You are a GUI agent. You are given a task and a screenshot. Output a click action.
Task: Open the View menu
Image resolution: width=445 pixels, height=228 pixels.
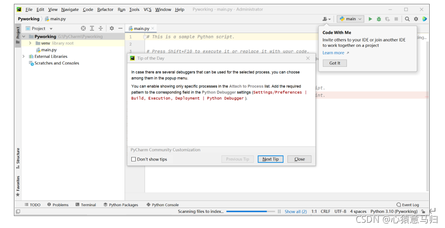click(x=53, y=10)
